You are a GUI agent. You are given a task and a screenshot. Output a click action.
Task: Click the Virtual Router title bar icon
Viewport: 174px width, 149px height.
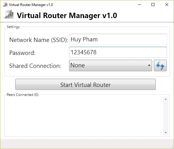[5, 5]
